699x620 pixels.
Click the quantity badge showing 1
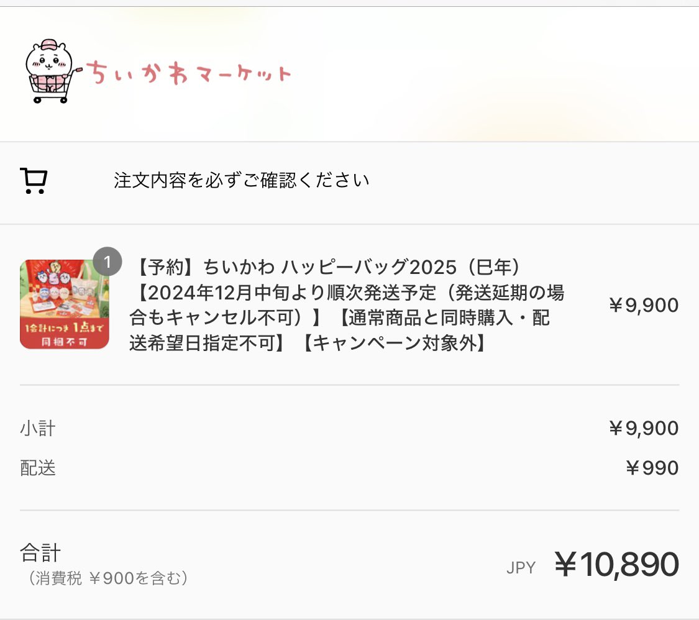pos(107,262)
